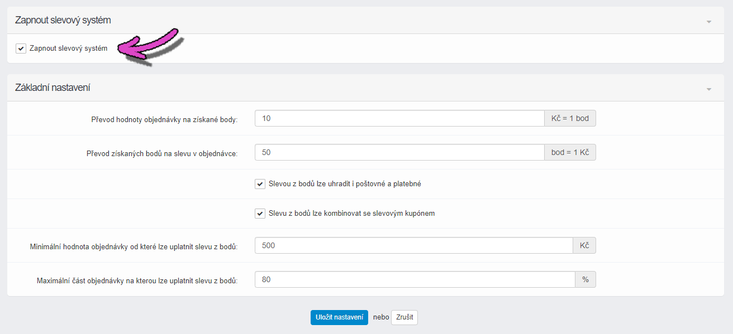Screen dimensions: 733x334
Task: Cancel changes with the Zrušit button
Action: [404, 317]
